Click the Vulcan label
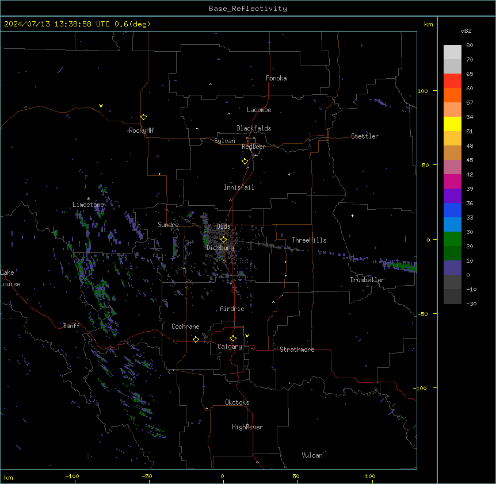The width and height of the screenshot is (496, 484). point(312,455)
